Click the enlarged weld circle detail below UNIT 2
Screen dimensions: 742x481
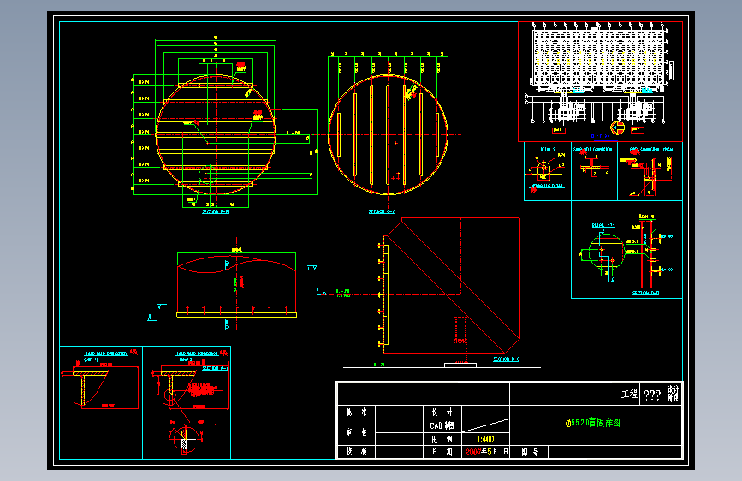pos(186,439)
